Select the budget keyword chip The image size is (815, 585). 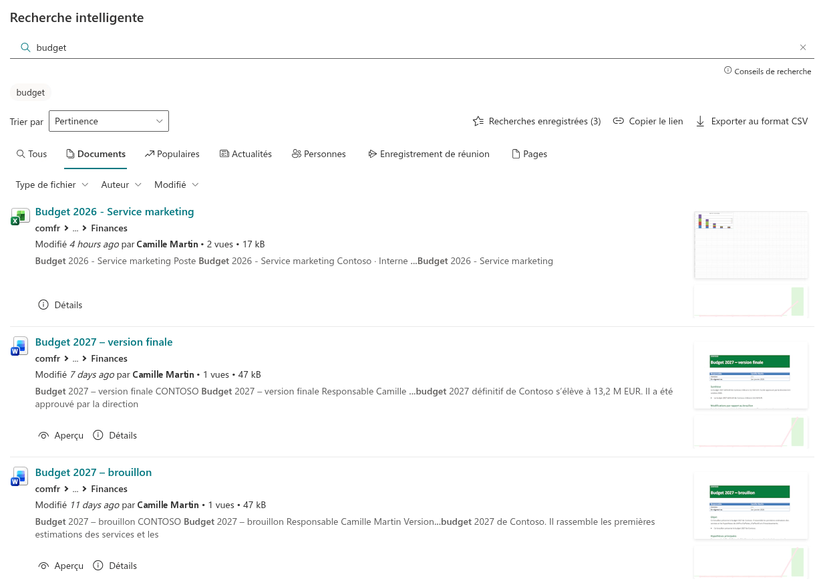click(x=31, y=93)
